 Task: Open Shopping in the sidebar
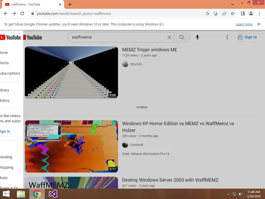6,167
